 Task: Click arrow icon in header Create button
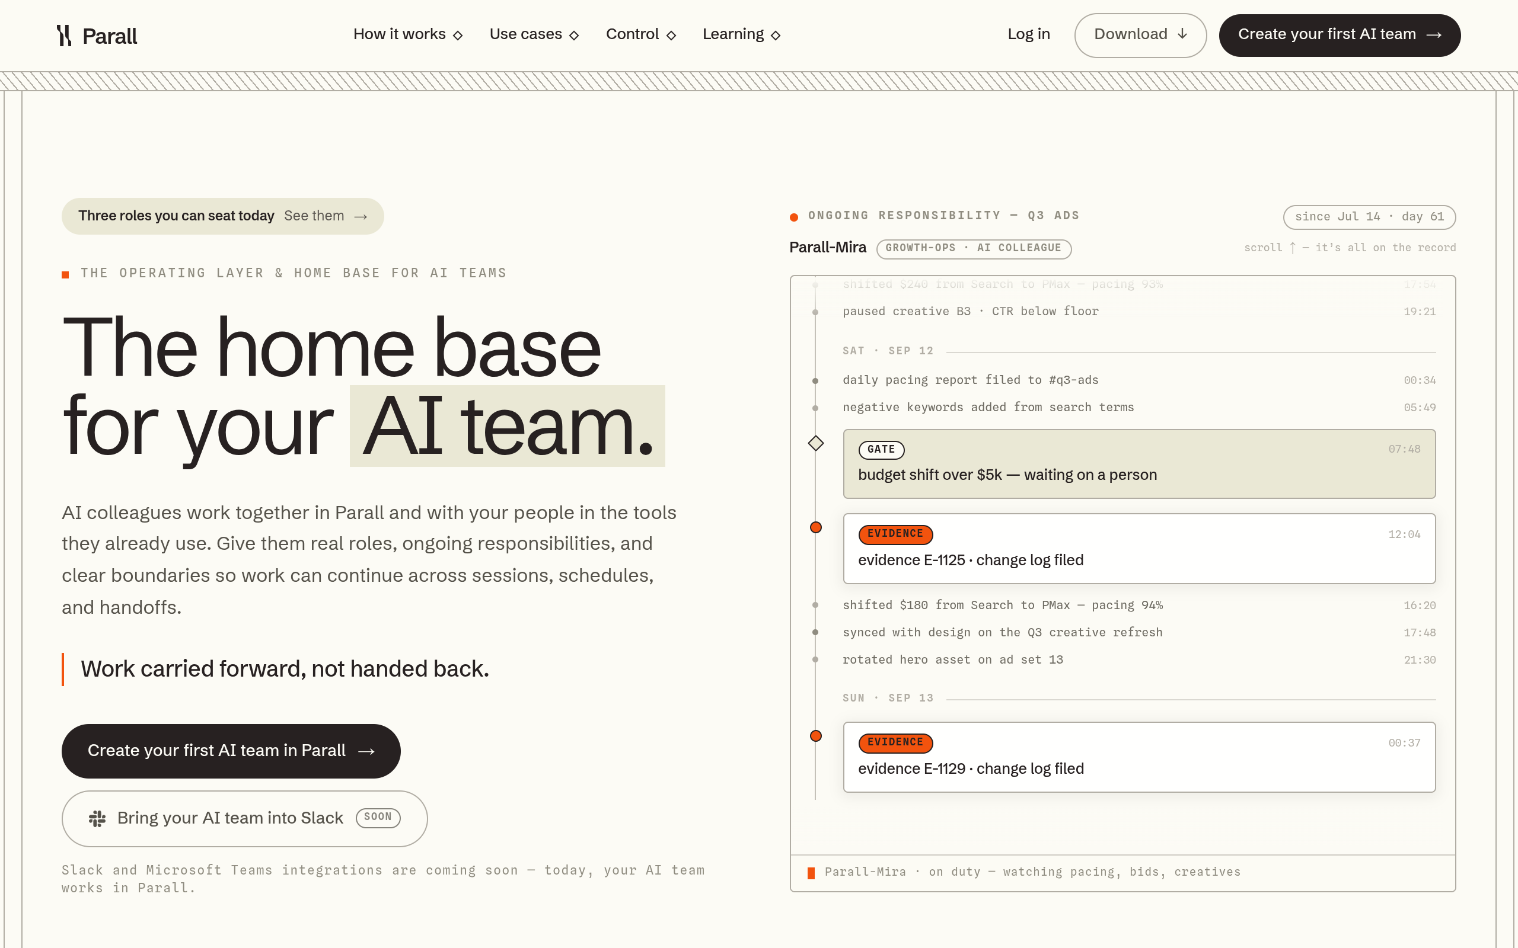1434,35
